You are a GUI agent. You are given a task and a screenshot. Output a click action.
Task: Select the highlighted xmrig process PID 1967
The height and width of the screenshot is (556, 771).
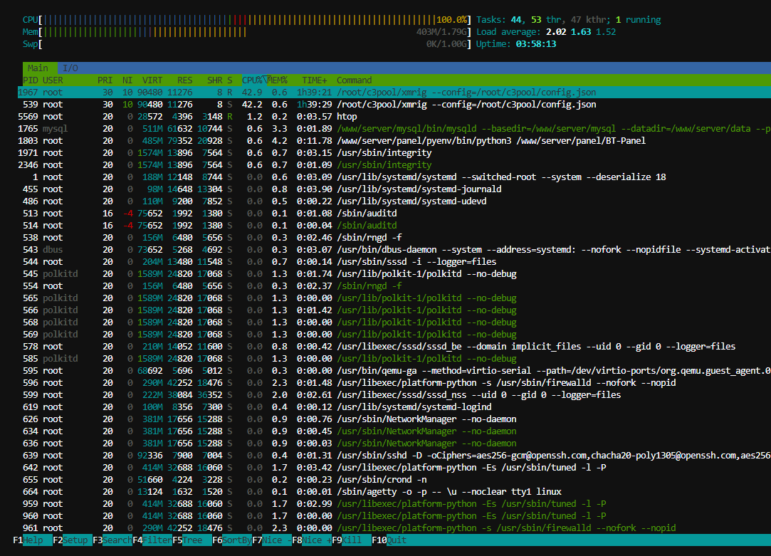coord(394,93)
